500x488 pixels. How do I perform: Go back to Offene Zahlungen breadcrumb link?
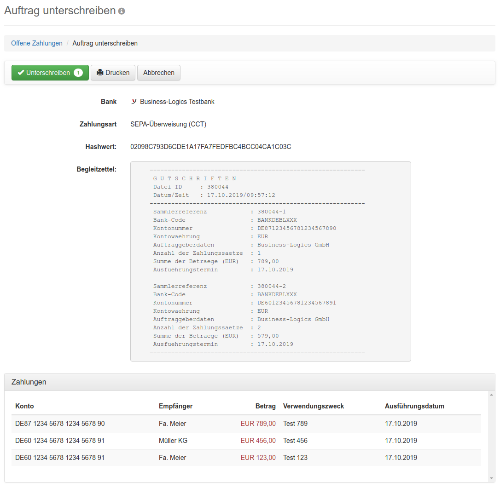(x=37, y=43)
